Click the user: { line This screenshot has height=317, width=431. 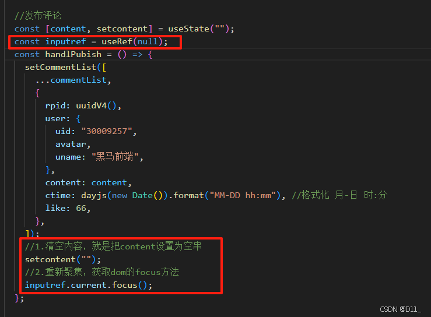[62, 118]
